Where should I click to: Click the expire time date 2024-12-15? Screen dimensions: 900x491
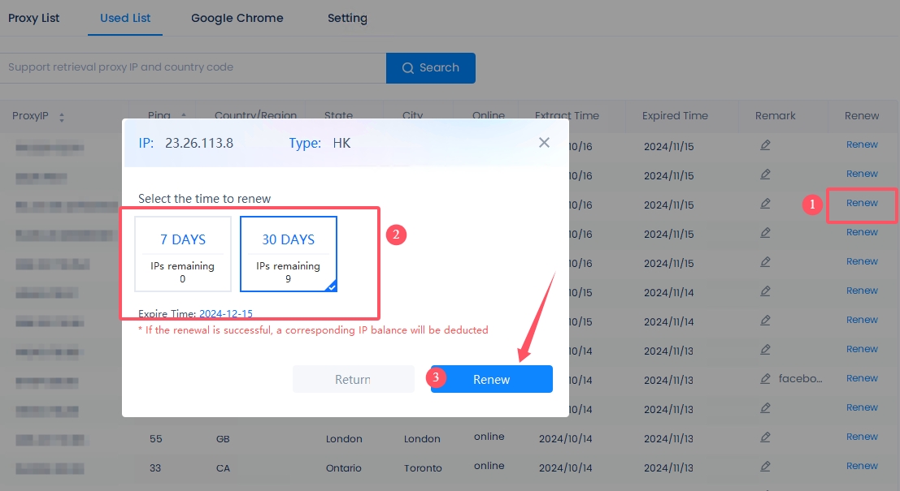click(x=225, y=313)
